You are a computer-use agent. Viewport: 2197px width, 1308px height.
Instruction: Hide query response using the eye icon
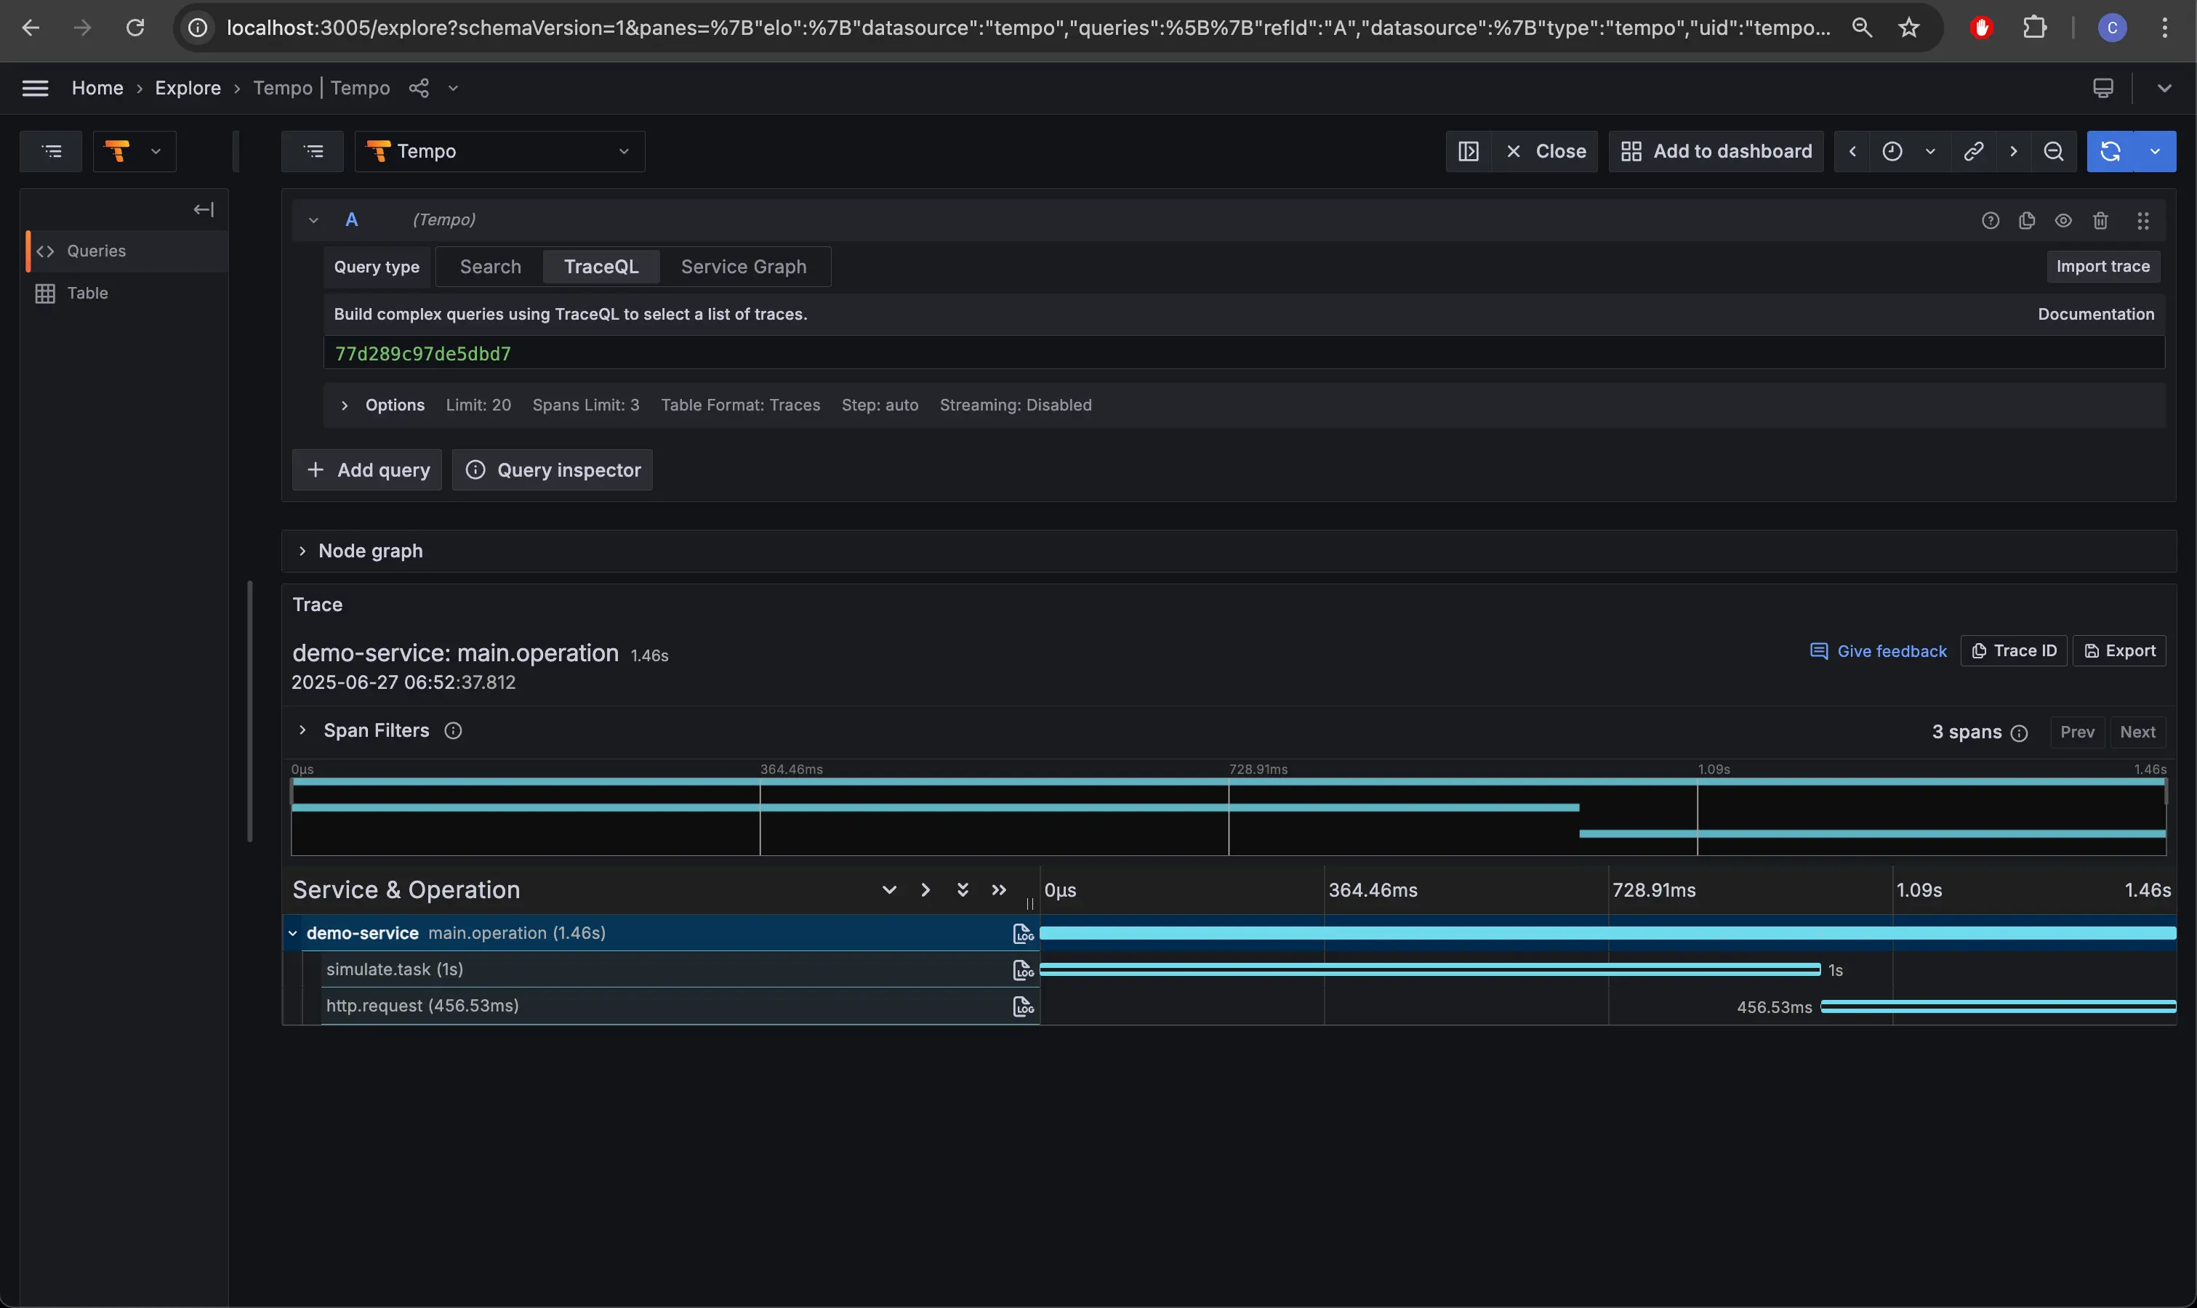pos(2063,220)
